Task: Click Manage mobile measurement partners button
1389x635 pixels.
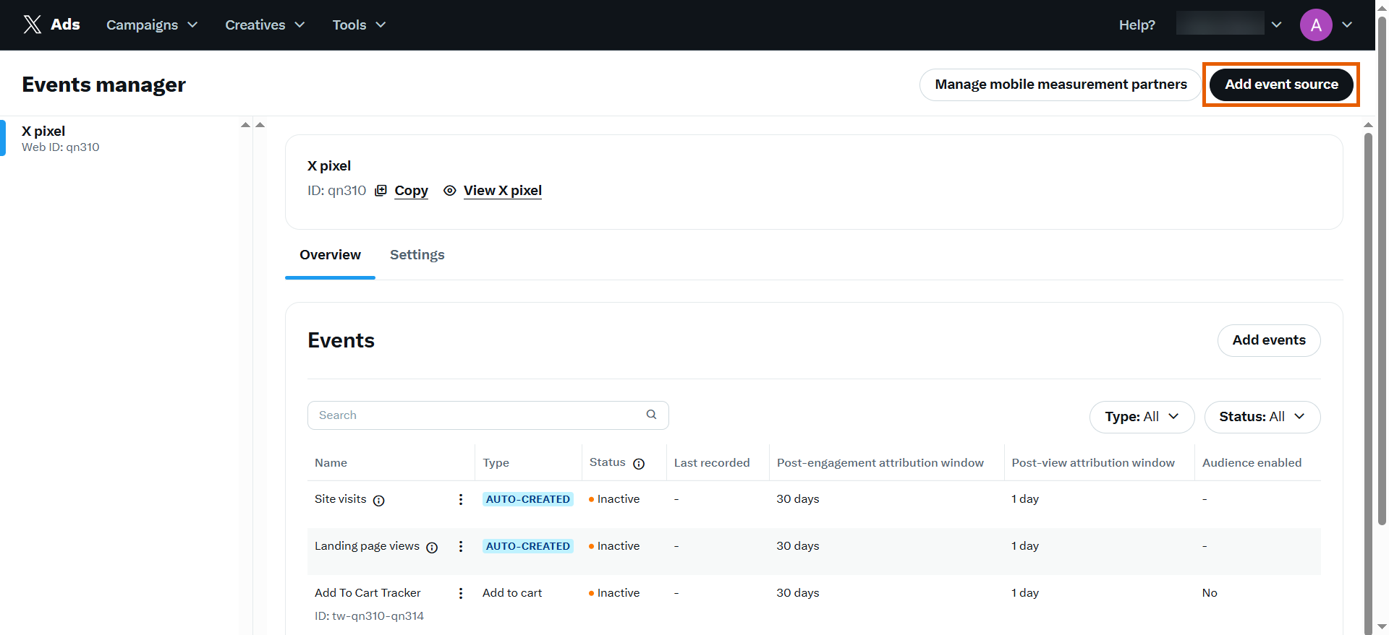Action: point(1061,85)
